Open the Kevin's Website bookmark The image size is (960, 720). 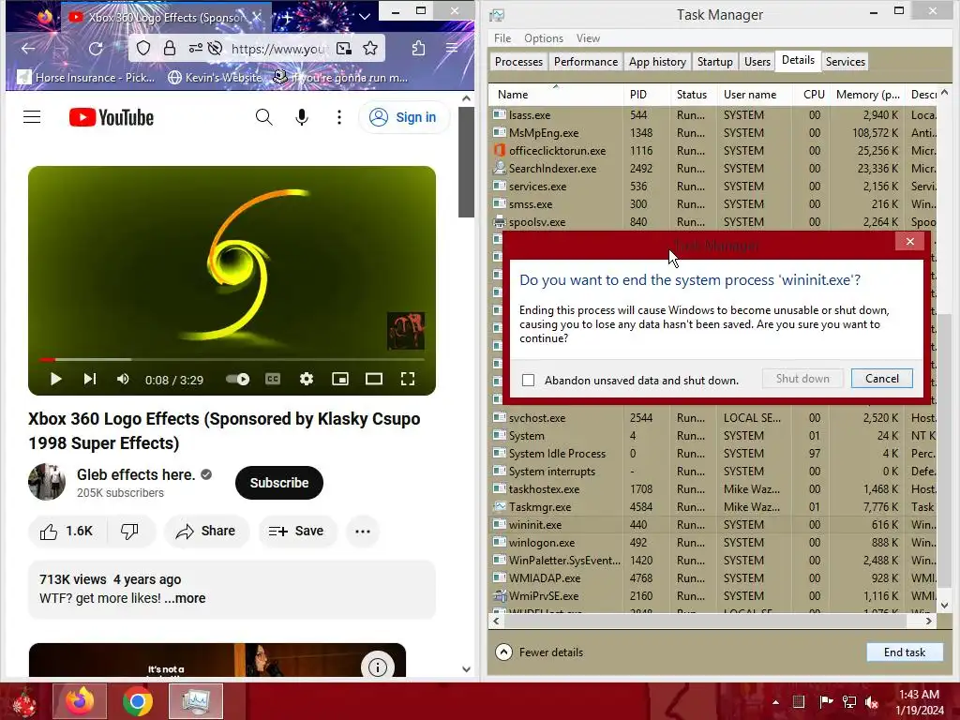click(x=216, y=78)
